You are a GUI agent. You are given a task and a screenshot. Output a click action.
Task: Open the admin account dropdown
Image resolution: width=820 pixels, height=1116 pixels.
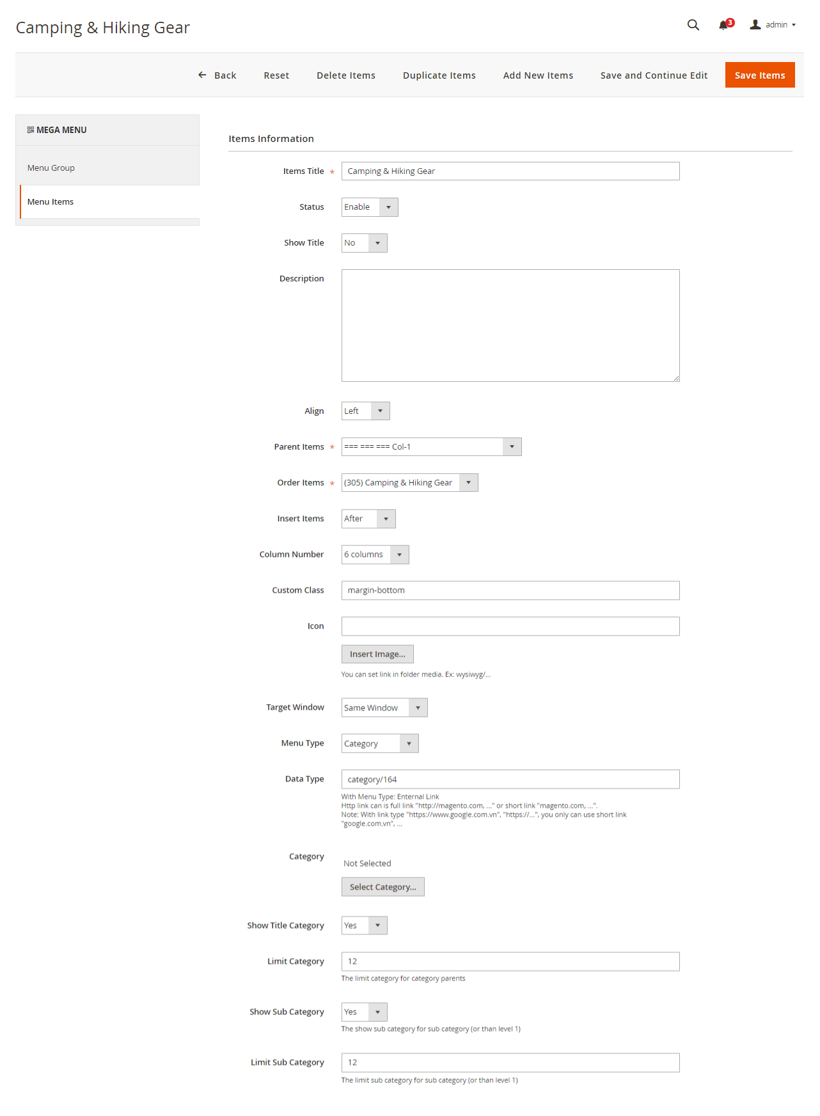773,24
